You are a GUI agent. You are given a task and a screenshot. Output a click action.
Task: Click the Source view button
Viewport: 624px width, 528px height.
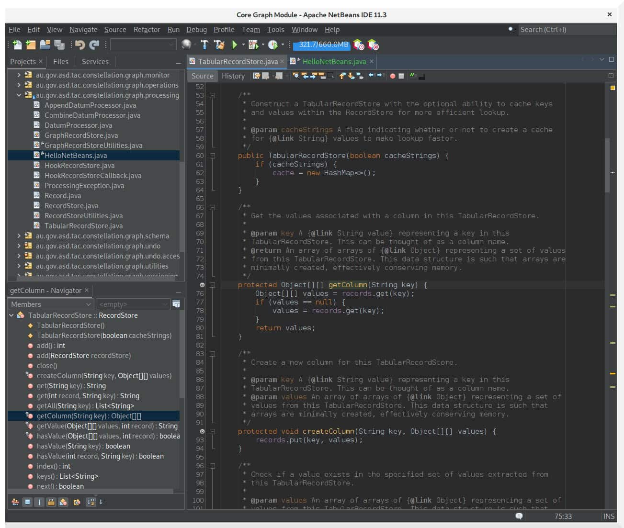click(203, 76)
